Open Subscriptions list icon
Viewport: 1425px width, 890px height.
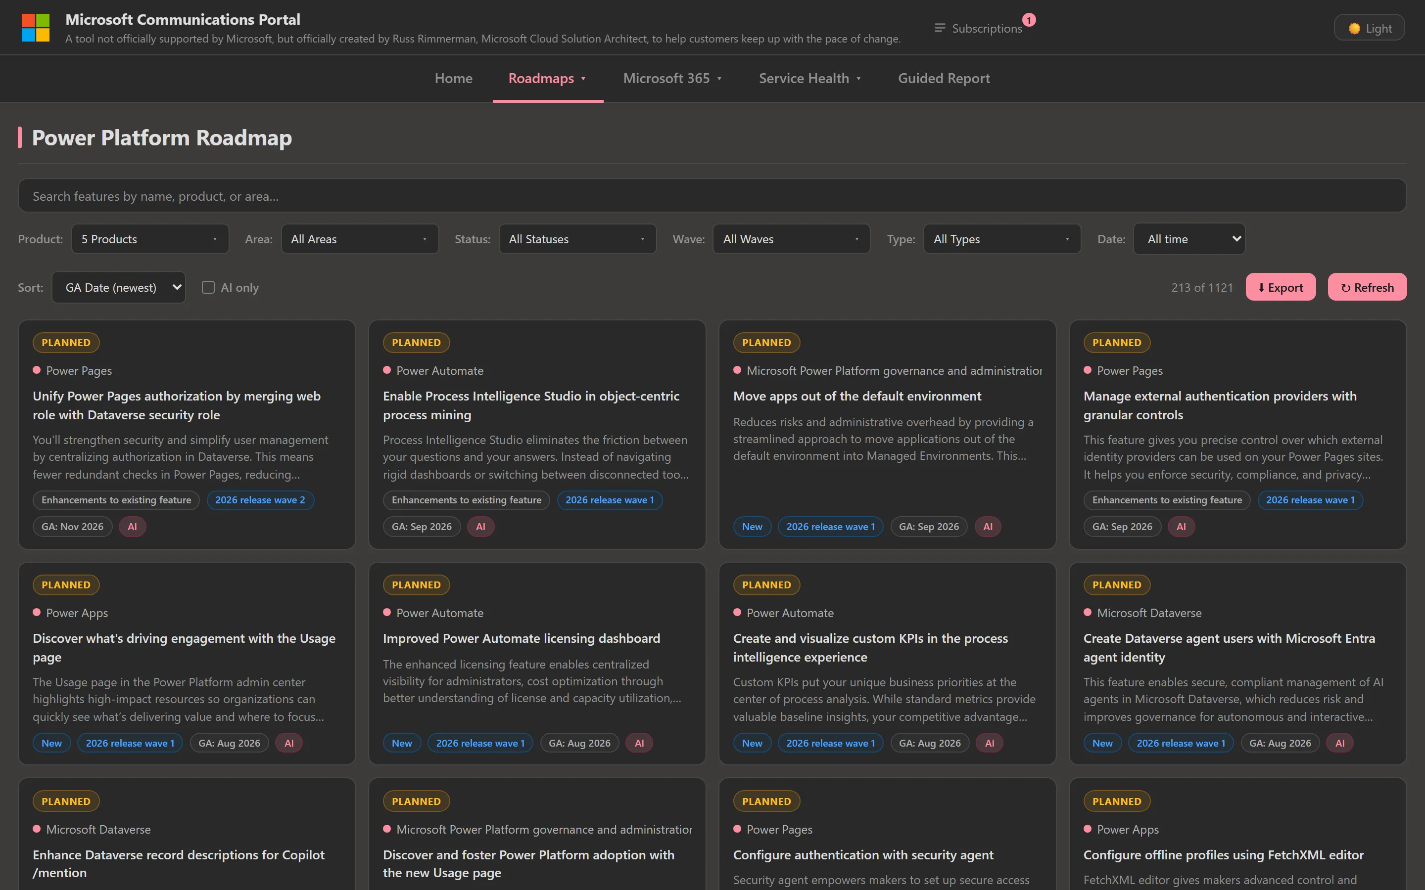[940, 28]
